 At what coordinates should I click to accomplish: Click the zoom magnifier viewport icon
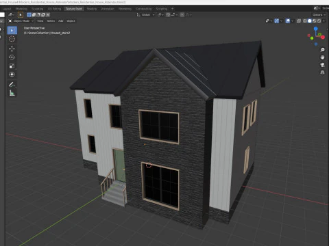pyautogui.click(x=322, y=50)
